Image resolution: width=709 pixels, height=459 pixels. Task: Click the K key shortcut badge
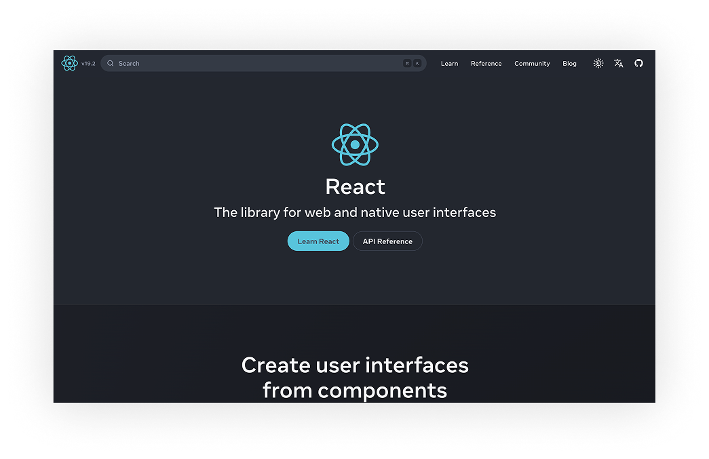point(417,62)
